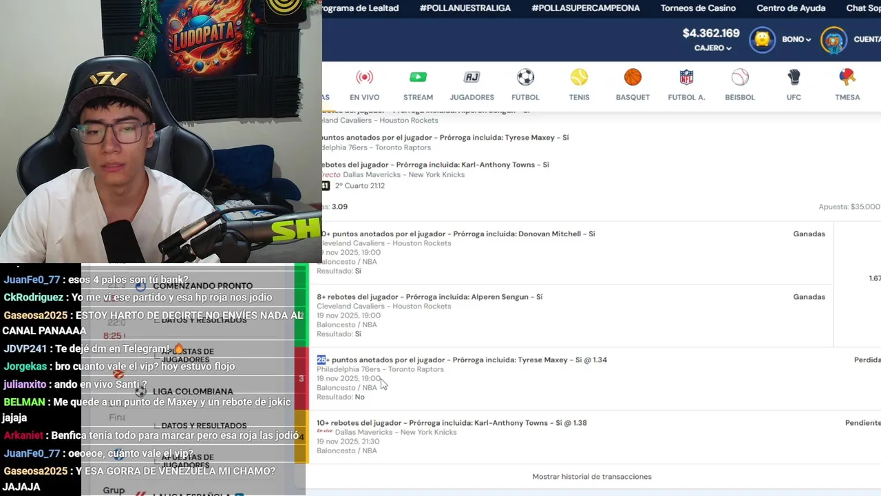Screen dimensions: 881x496
Task: Open the JUGADORES betting icon
Action: click(471, 77)
